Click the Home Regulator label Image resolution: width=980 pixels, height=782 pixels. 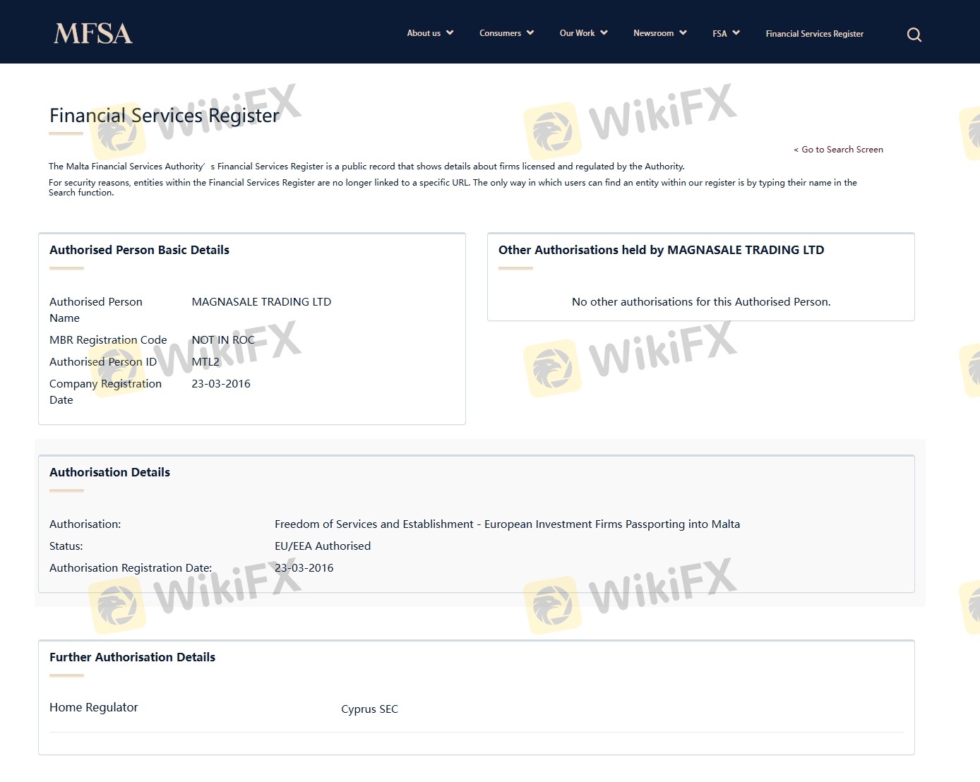point(94,707)
